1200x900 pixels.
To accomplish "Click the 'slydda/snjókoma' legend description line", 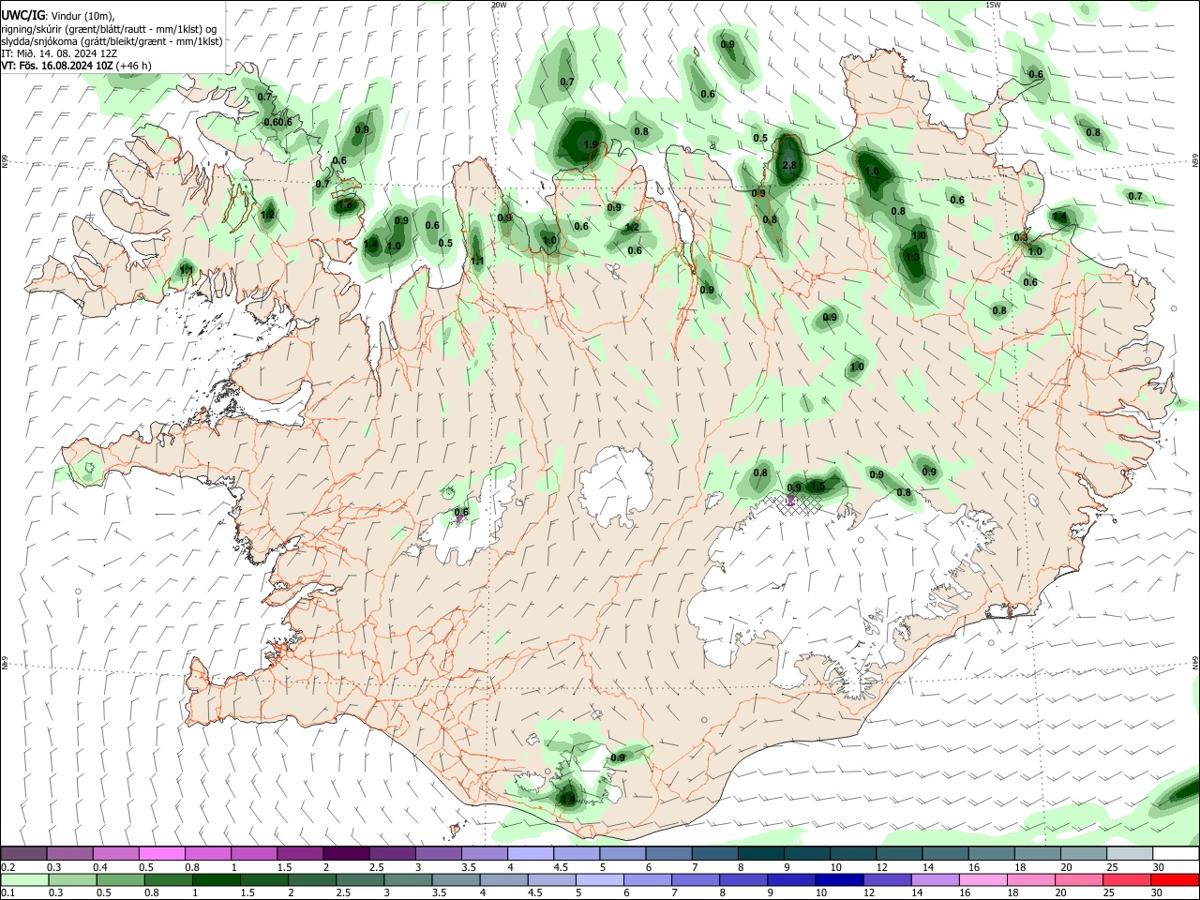I will point(112,41).
